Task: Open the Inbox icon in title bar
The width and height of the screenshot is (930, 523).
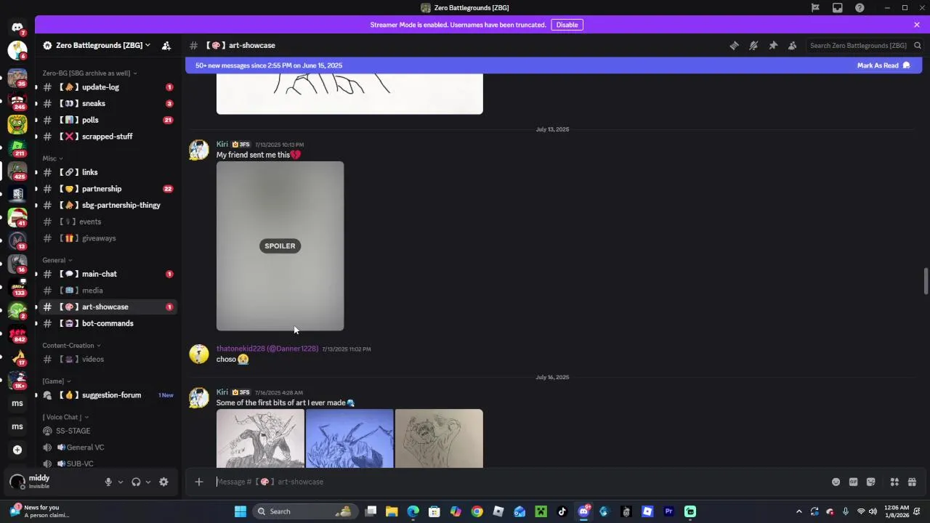Action: coord(838,8)
